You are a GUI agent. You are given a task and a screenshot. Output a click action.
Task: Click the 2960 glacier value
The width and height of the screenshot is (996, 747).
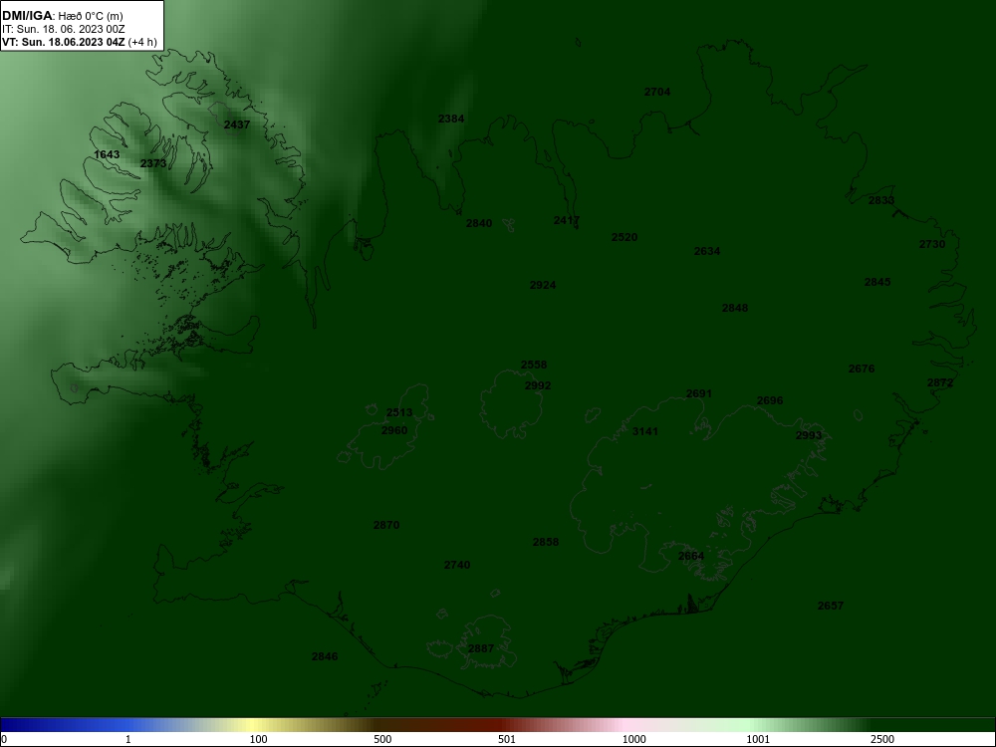point(394,430)
